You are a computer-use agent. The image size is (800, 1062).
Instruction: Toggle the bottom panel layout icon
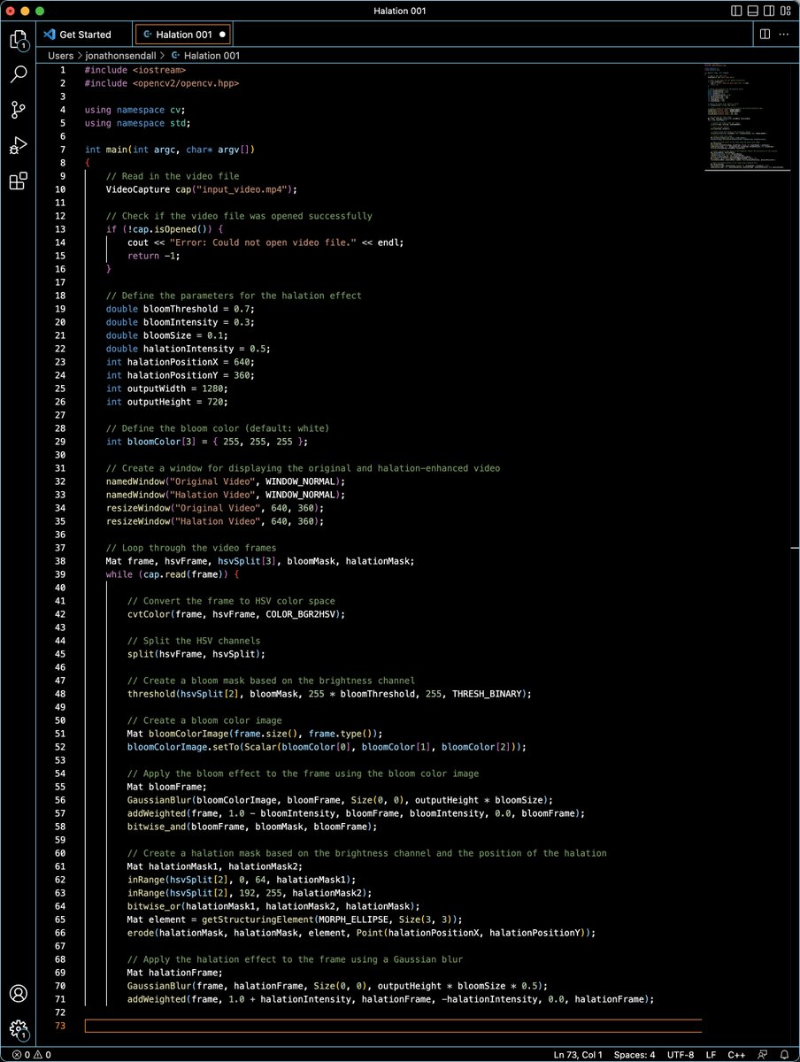(x=753, y=11)
